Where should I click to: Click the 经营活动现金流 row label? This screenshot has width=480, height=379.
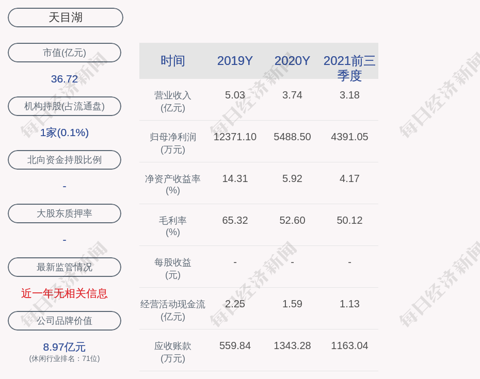[x=173, y=310]
